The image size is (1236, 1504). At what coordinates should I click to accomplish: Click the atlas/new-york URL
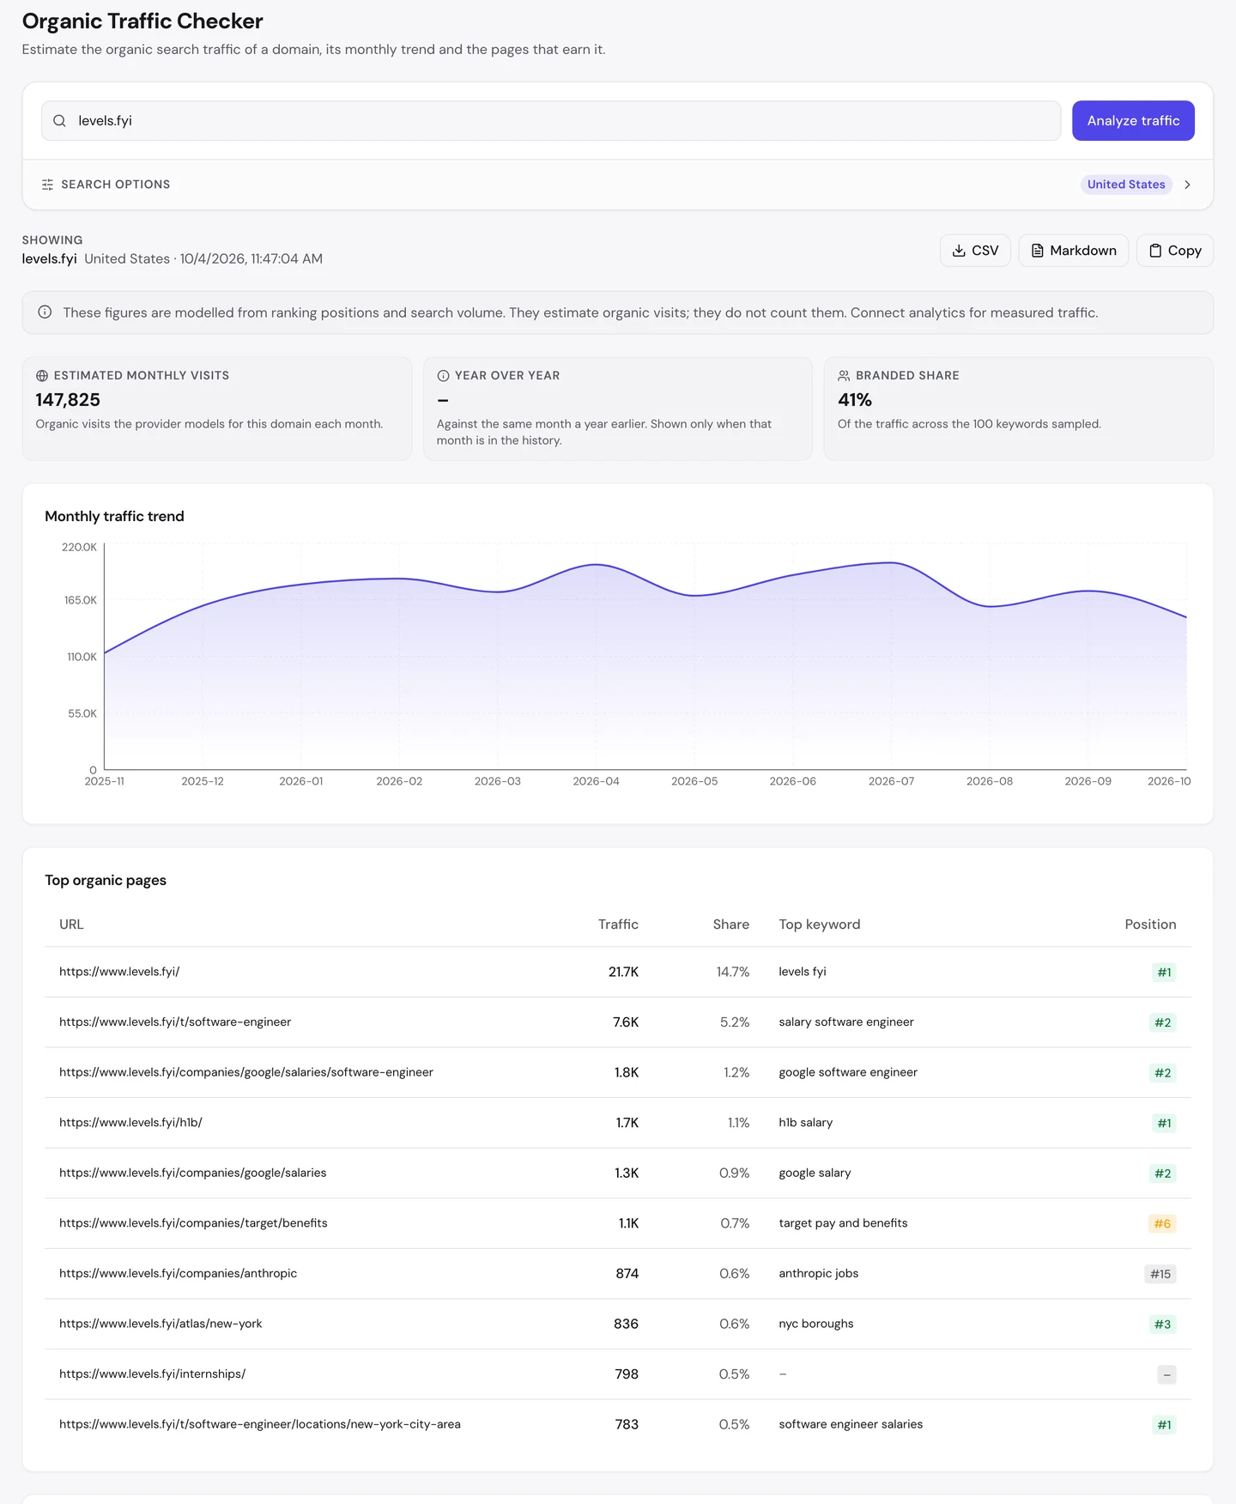coord(161,1324)
